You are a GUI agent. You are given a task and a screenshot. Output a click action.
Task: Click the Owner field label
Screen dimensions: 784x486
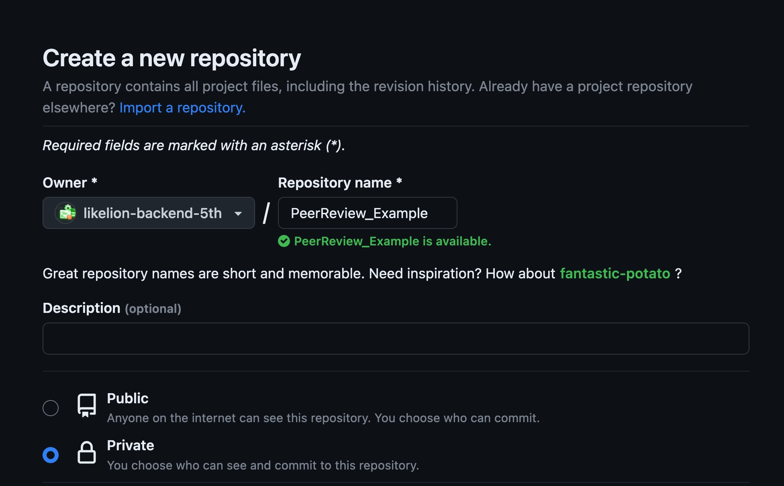click(65, 183)
